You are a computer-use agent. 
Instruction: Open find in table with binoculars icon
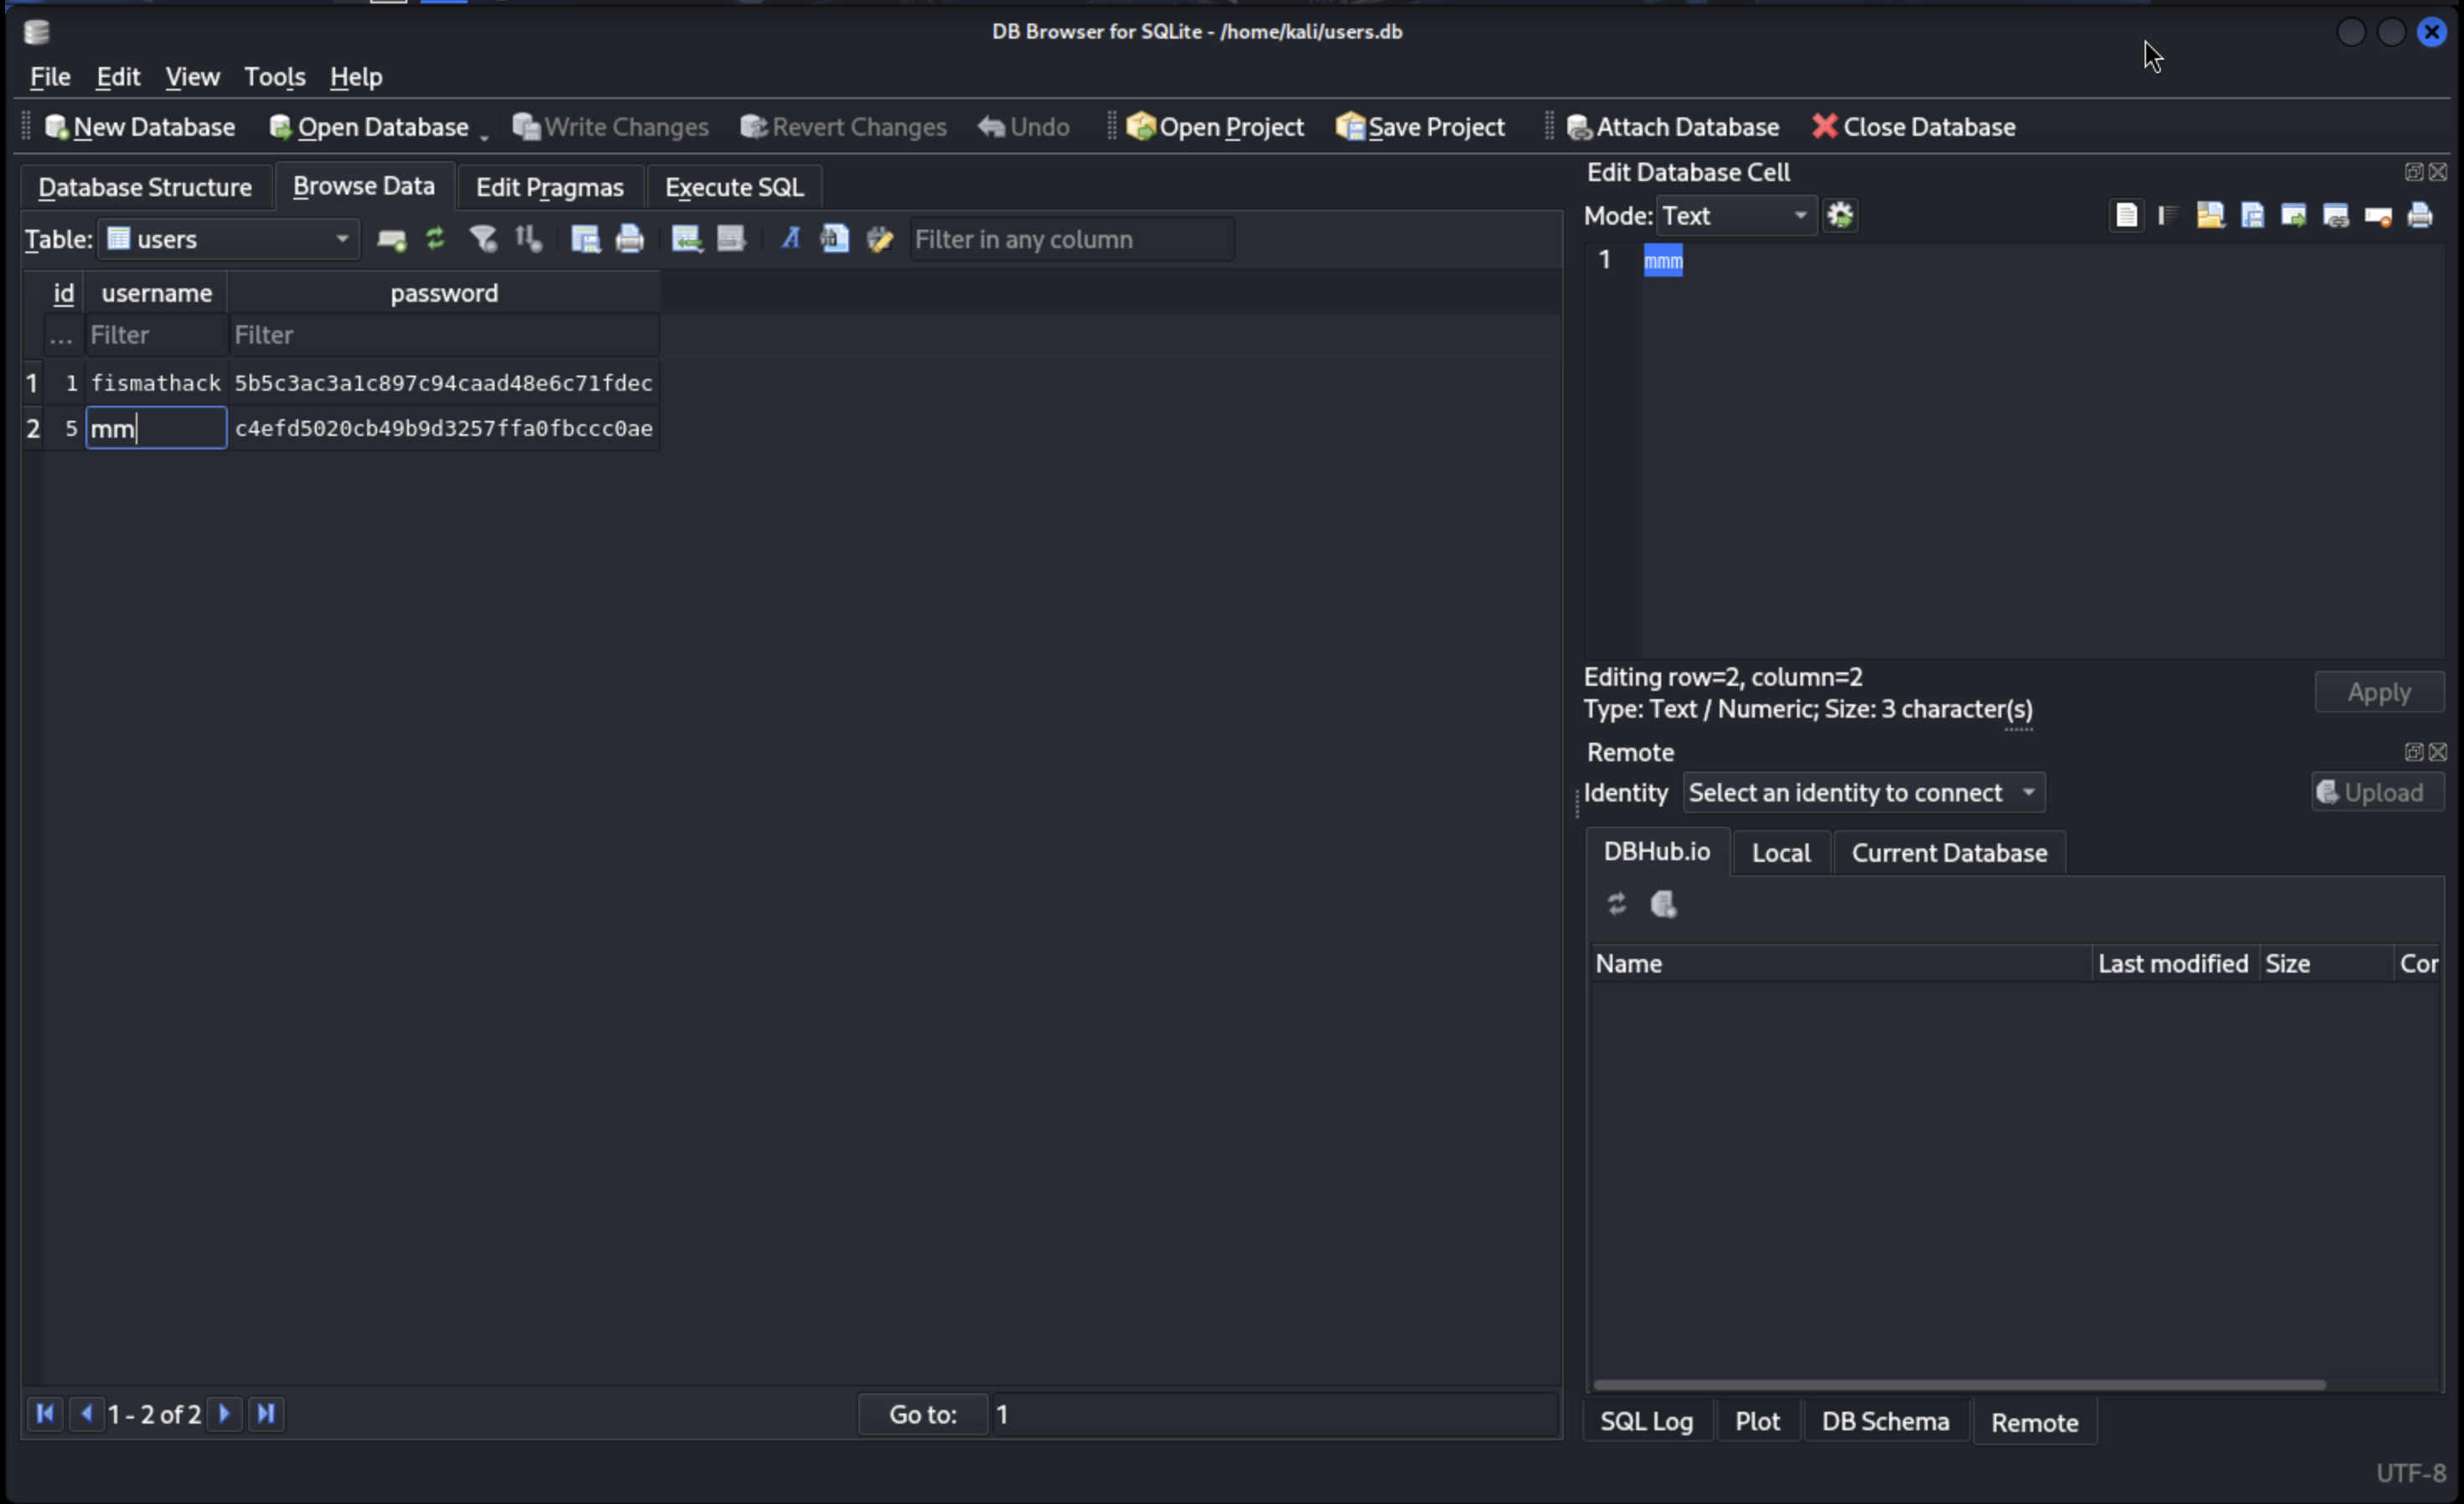click(x=834, y=238)
